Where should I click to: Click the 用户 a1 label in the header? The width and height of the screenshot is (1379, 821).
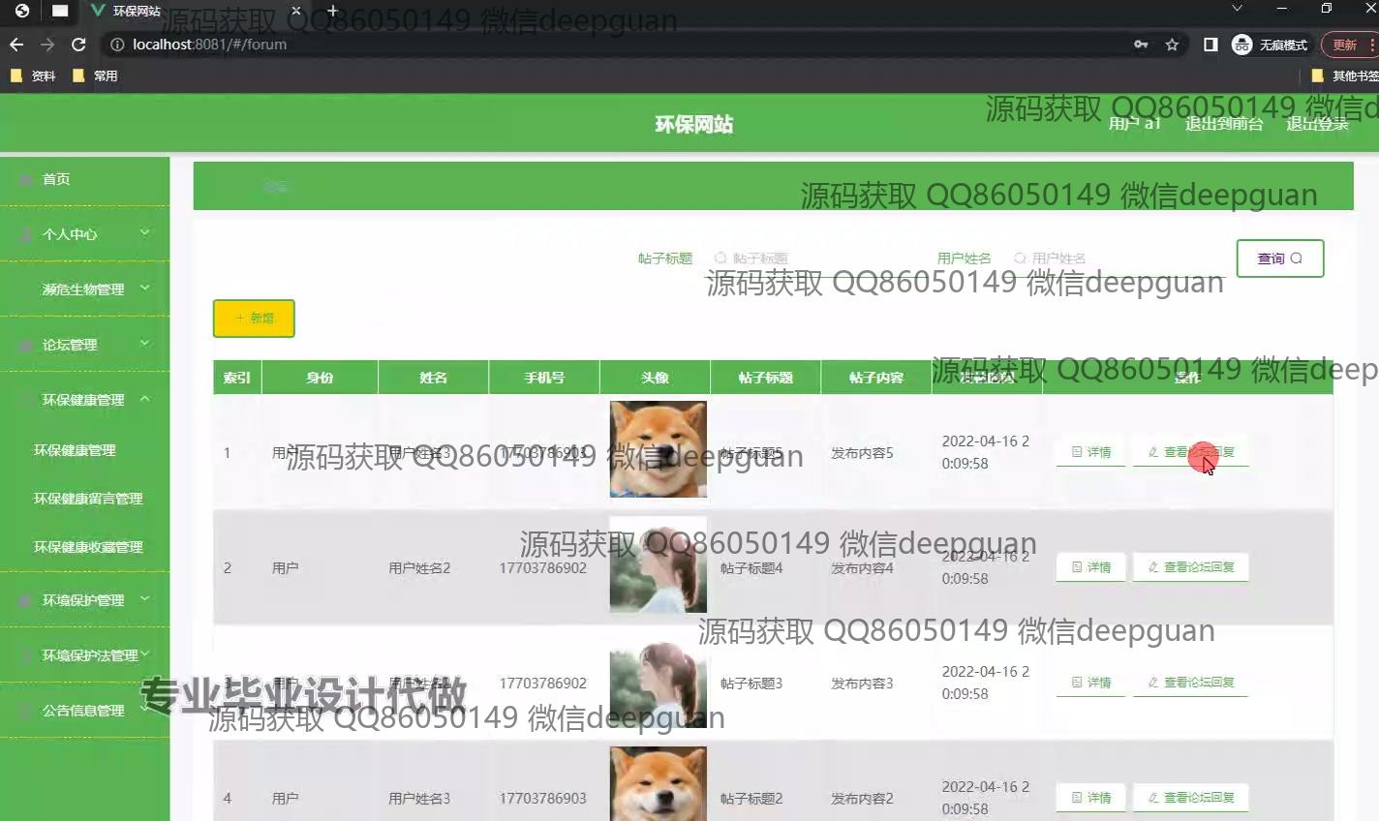pyautogui.click(x=1134, y=124)
